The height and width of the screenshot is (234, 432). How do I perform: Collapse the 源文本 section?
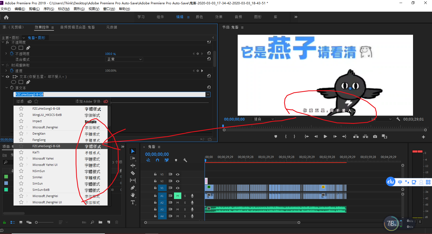7,88
